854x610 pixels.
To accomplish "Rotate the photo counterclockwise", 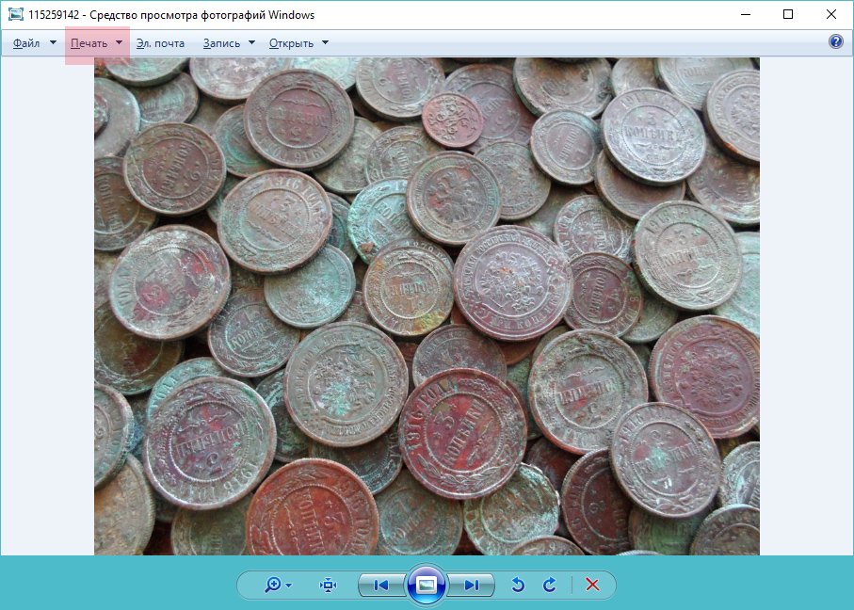I will (x=517, y=586).
